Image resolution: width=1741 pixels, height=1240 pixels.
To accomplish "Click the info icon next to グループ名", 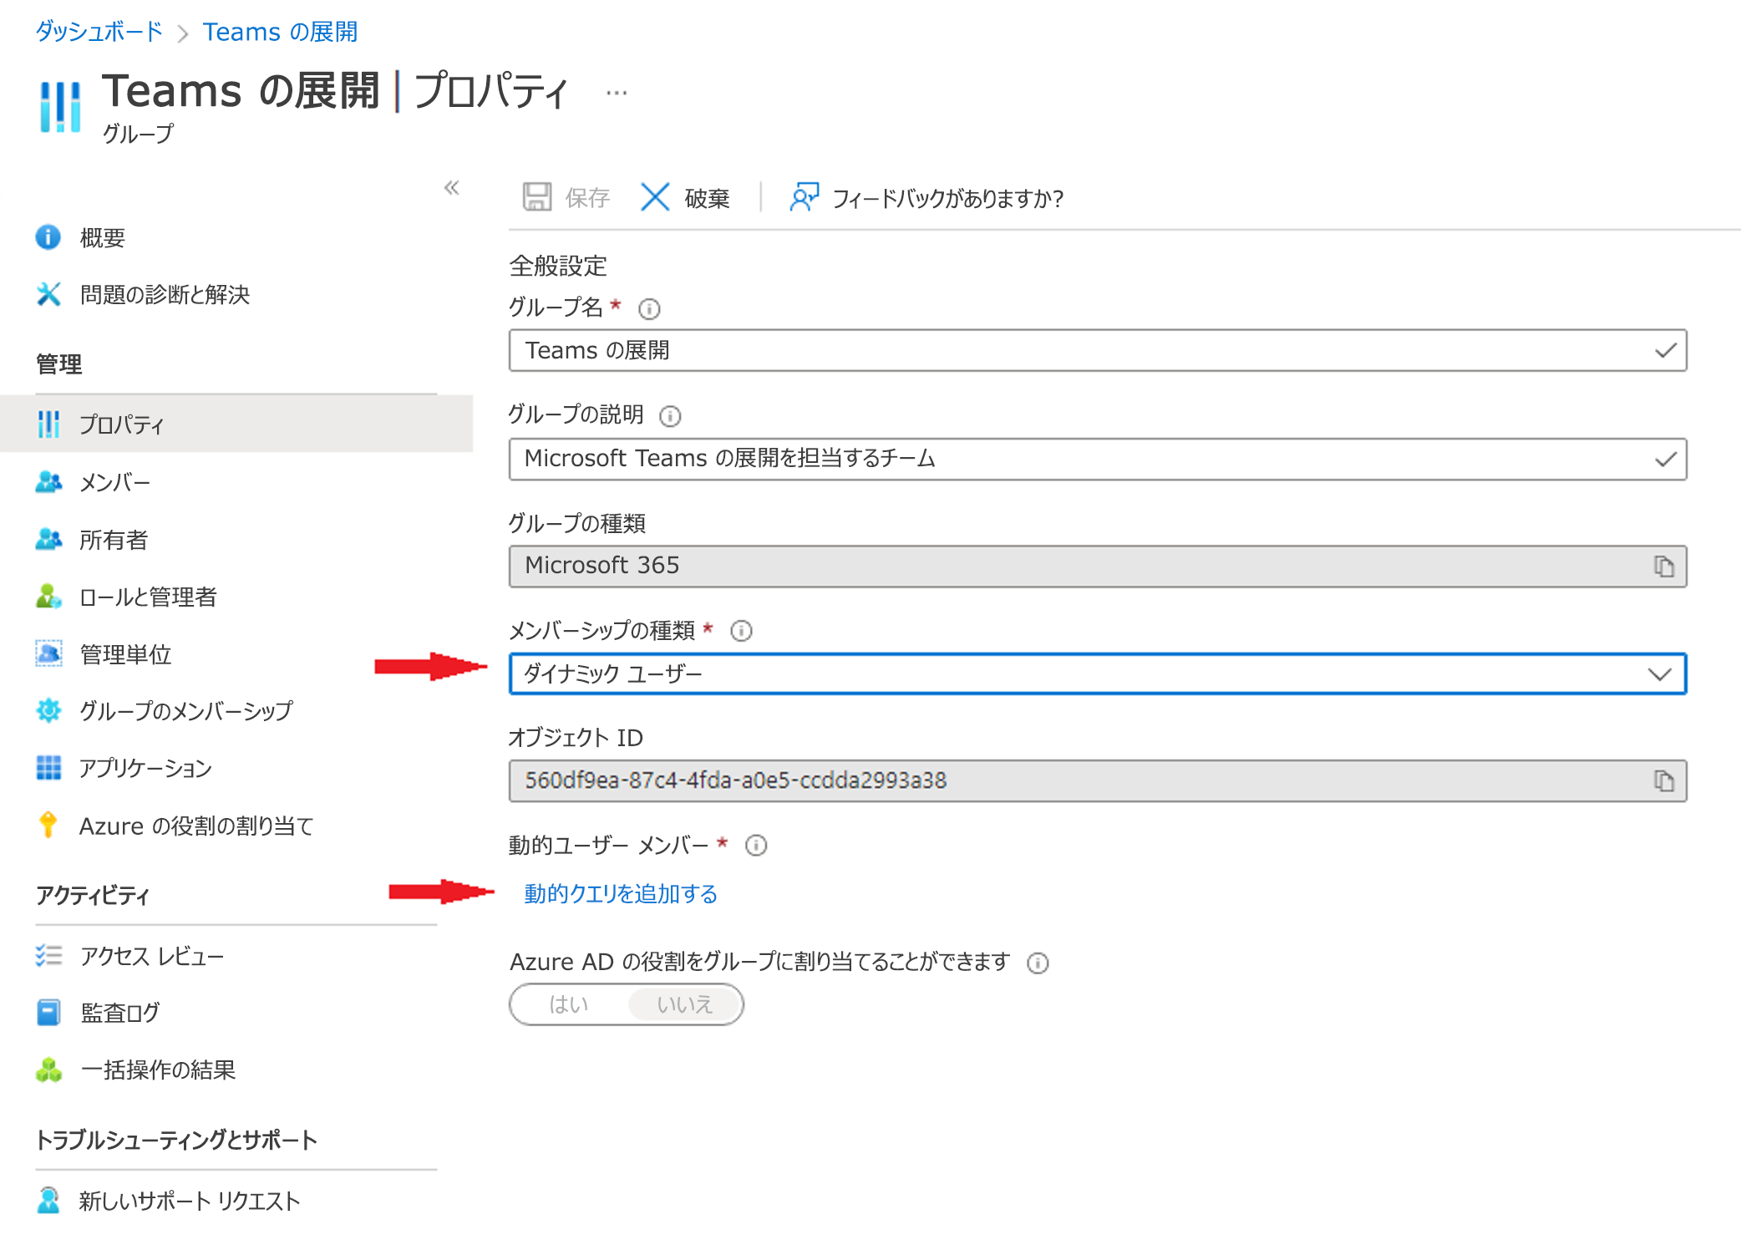I will coord(649,309).
